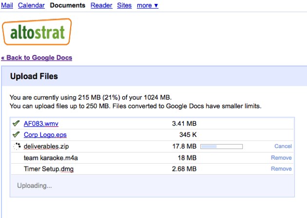Image resolution: width=307 pixels, height=218 pixels.
Task: Click the deliverables.zip upload progress bar
Action: pos(221,146)
